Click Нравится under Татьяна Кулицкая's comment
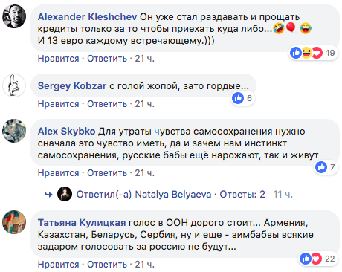Viewport: 342px width, 272px height. click(59, 265)
